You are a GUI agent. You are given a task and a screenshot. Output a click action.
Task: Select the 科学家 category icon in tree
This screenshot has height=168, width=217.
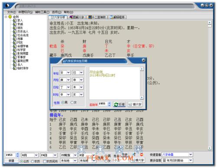(15, 50)
